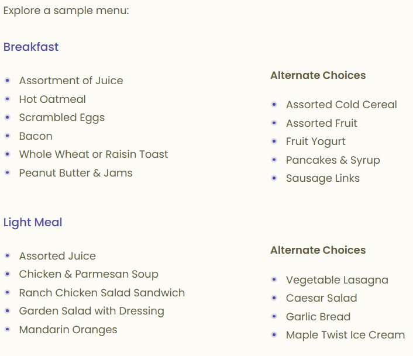This screenshot has width=413, height=356.
Task: Click Fruit Yogurt text
Action: point(315,142)
